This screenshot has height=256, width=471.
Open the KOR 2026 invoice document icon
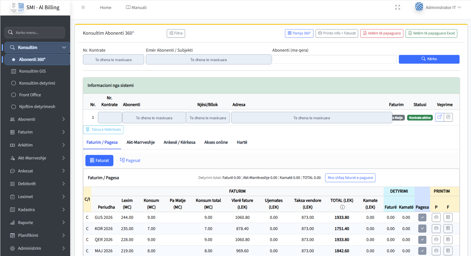click(448, 229)
